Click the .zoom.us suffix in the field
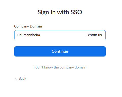Screen dimensions: 122x97 click(94, 35)
